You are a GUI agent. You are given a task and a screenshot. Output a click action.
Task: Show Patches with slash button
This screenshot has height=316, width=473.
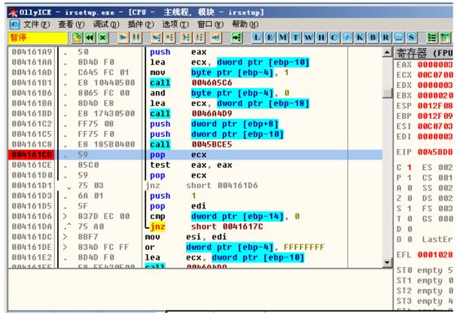click(347, 37)
